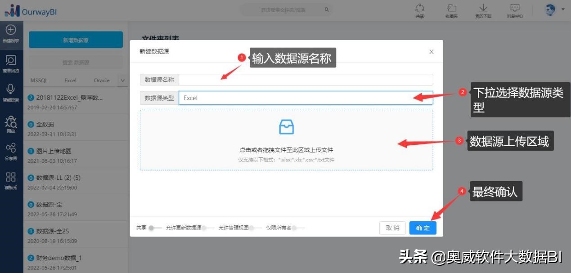Switch to the MSSQL tab
Viewport: 571px width, 273px height.
tap(39, 81)
